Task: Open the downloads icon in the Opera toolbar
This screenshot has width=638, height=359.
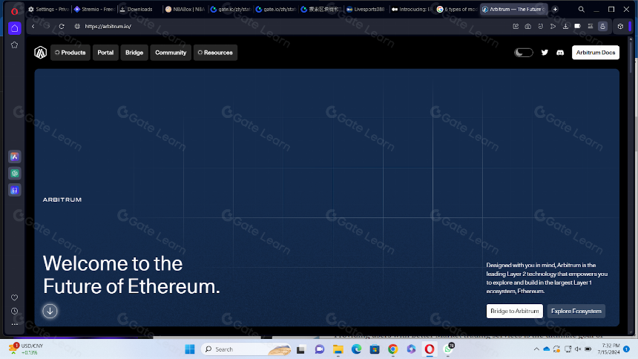Action: (x=565, y=27)
